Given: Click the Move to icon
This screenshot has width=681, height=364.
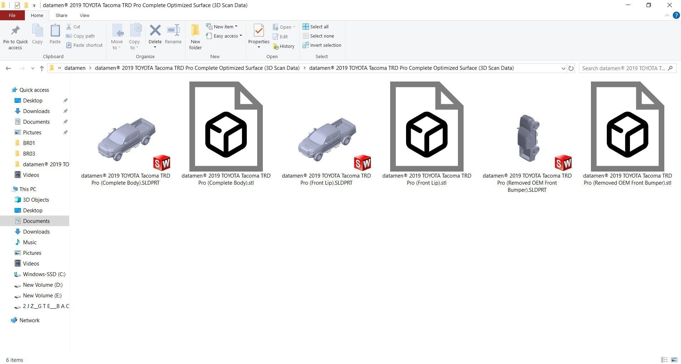Looking at the screenshot, I should coord(117,30).
